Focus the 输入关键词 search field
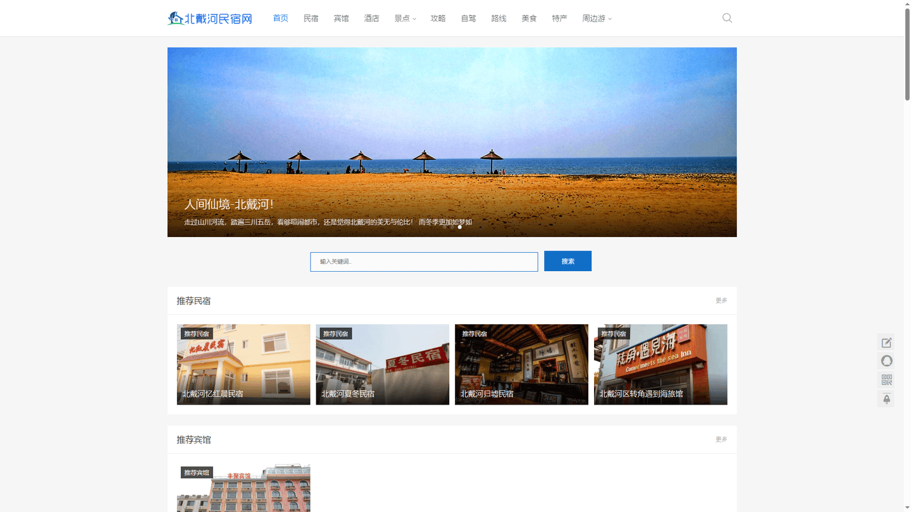 (x=424, y=262)
